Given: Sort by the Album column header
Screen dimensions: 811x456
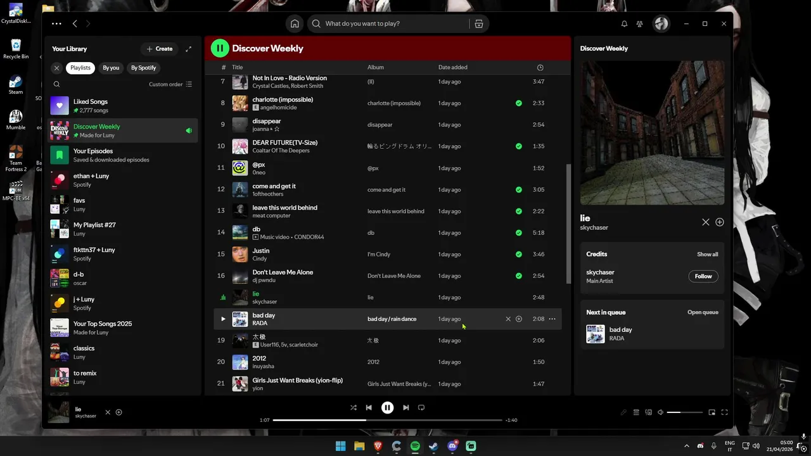Looking at the screenshot, I should [x=375, y=67].
